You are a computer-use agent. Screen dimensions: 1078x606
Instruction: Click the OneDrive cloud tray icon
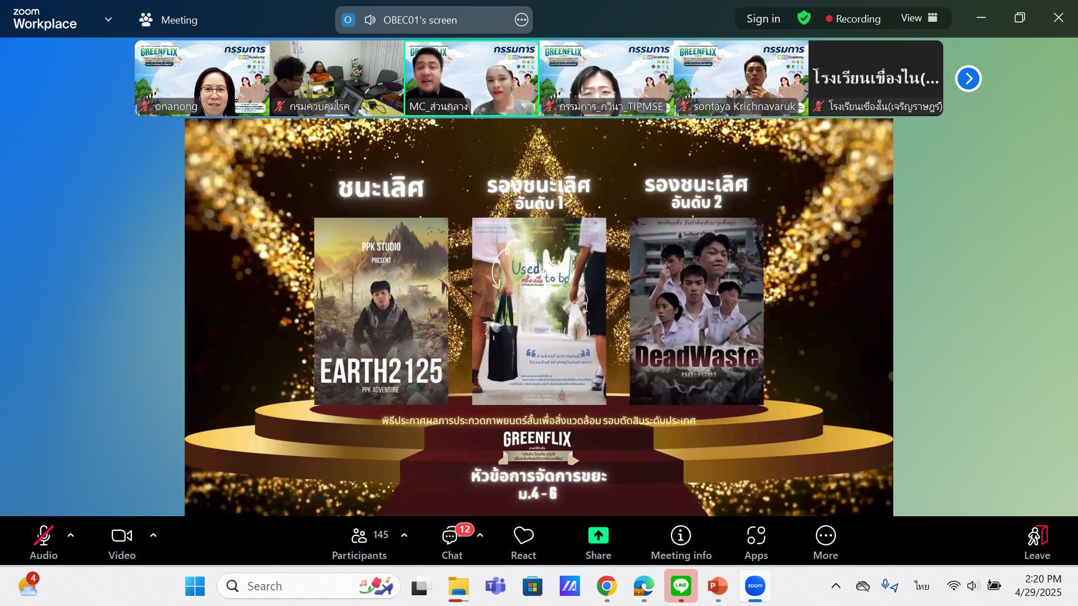tap(863, 586)
